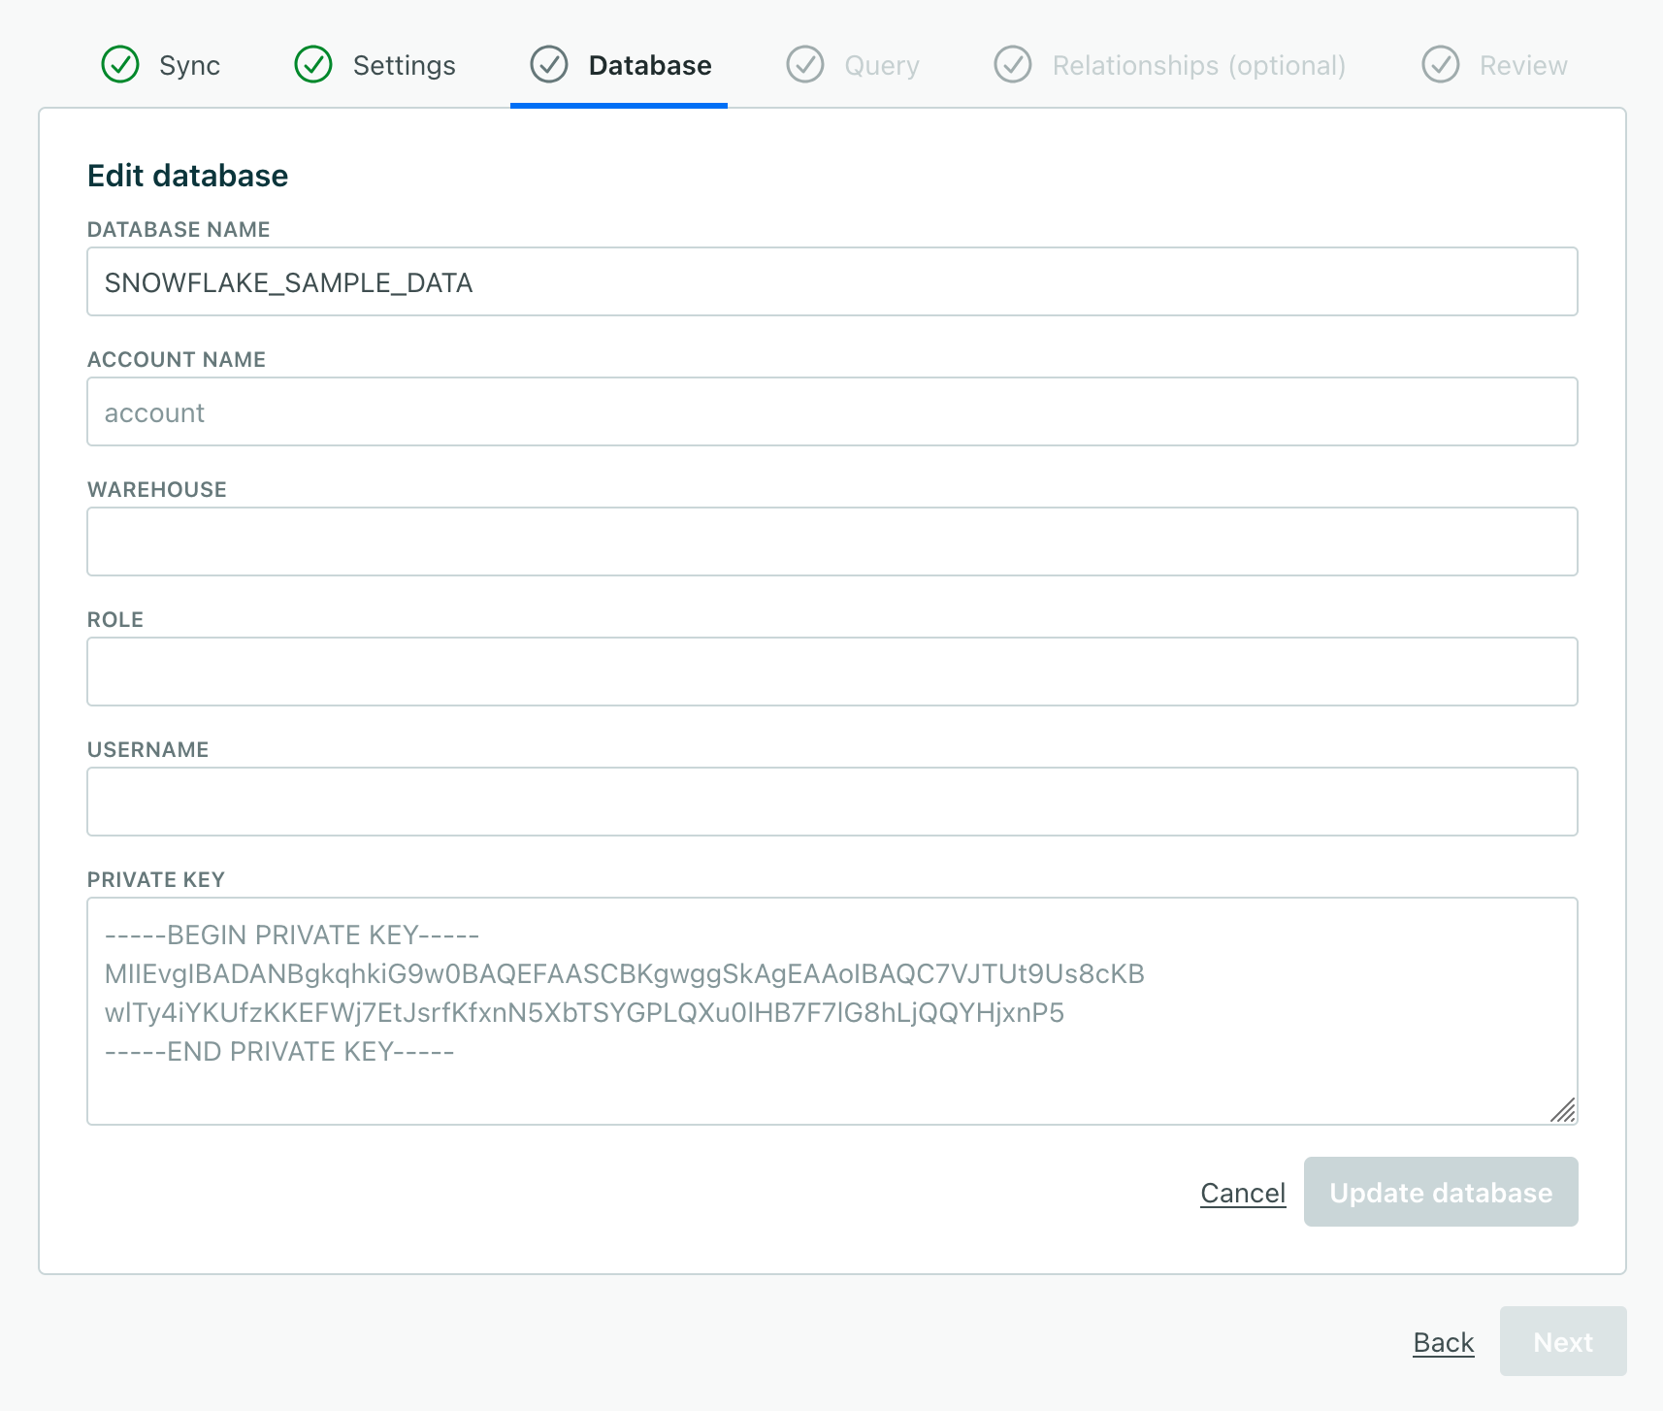The height and width of the screenshot is (1411, 1663).
Task: Grab the Private Key textarea resize handle
Action: [1563, 1110]
